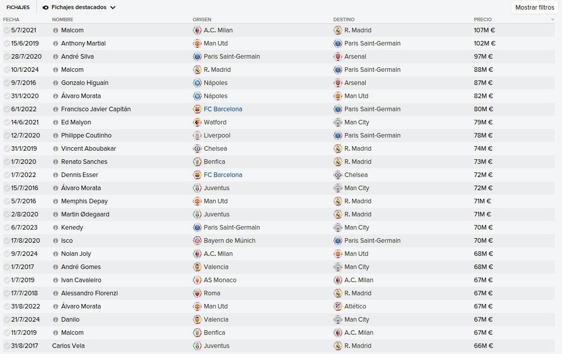The height and width of the screenshot is (354, 562).
Task: Click info icon next to Anthony Martial
Action: pyautogui.click(x=56, y=43)
